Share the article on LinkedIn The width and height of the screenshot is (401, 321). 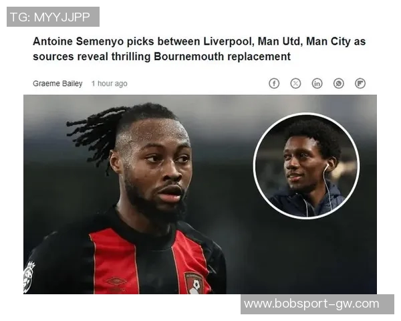tap(317, 84)
